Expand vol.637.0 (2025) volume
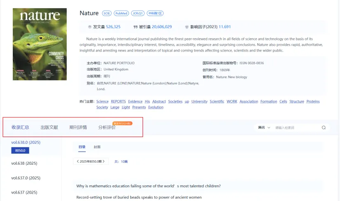340x201 pixels. pos(26,178)
